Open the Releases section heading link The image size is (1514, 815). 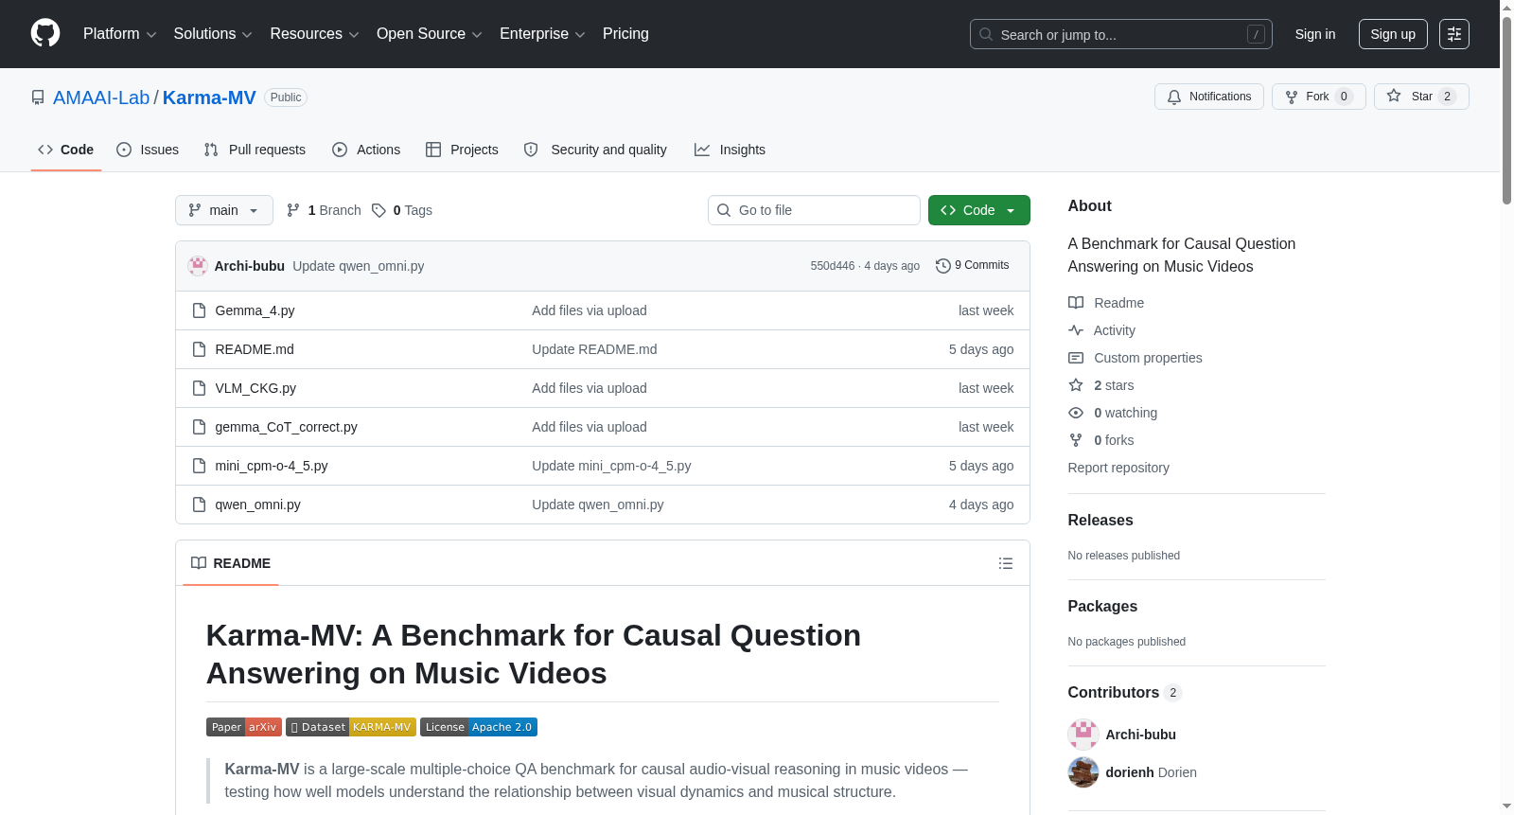tap(1100, 520)
